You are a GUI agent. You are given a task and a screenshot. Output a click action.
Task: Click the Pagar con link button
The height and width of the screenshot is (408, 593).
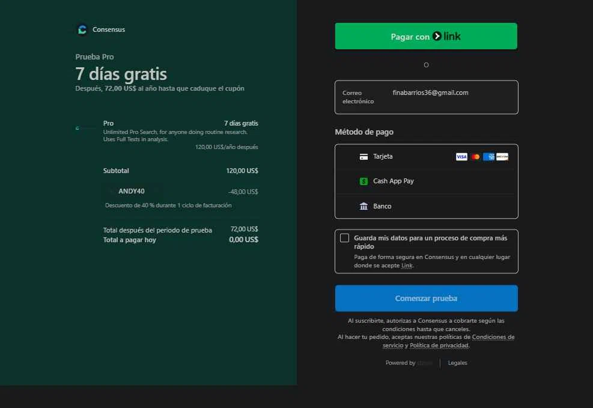(x=426, y=36)
